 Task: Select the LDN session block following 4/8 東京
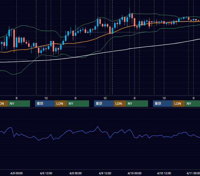pos(61,104)
